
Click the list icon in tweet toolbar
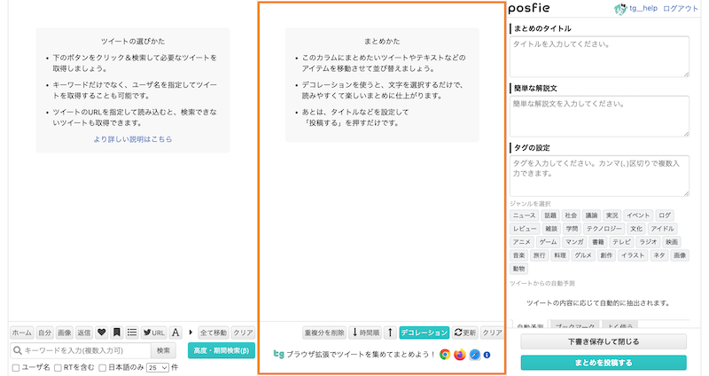pyautogui.click(x=132, y=333)
